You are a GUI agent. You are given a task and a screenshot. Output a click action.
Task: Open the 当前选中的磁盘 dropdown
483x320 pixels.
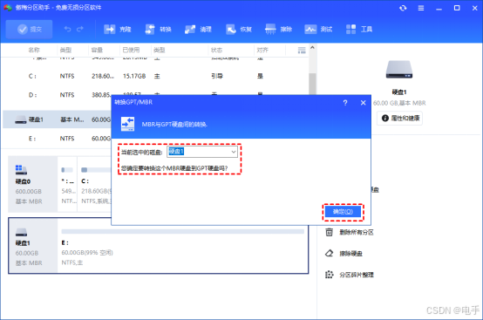[x=202, y=152]
